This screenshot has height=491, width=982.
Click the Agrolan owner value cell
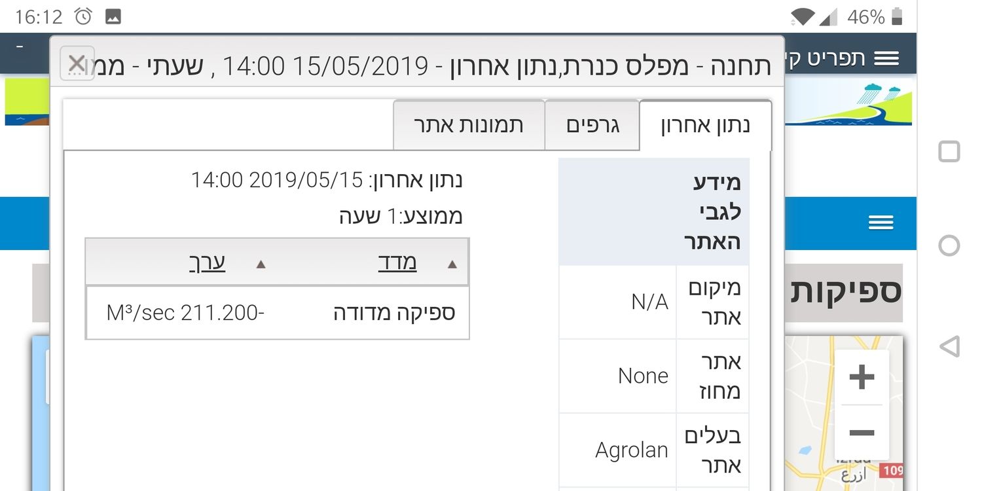coord(631,450)
